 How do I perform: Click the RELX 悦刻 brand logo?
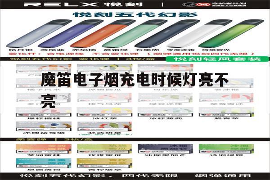click(83, 4)
